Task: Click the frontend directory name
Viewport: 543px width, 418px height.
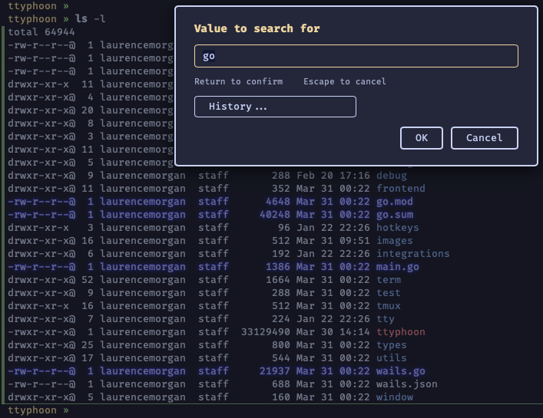Action: click(x=401, y=189)
